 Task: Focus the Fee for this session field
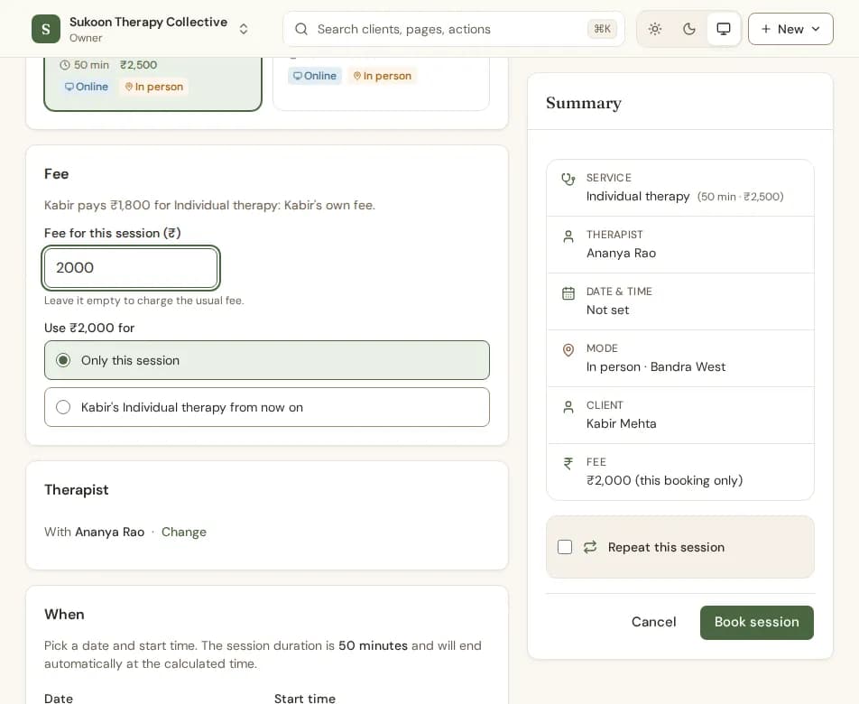coord(130,268)
